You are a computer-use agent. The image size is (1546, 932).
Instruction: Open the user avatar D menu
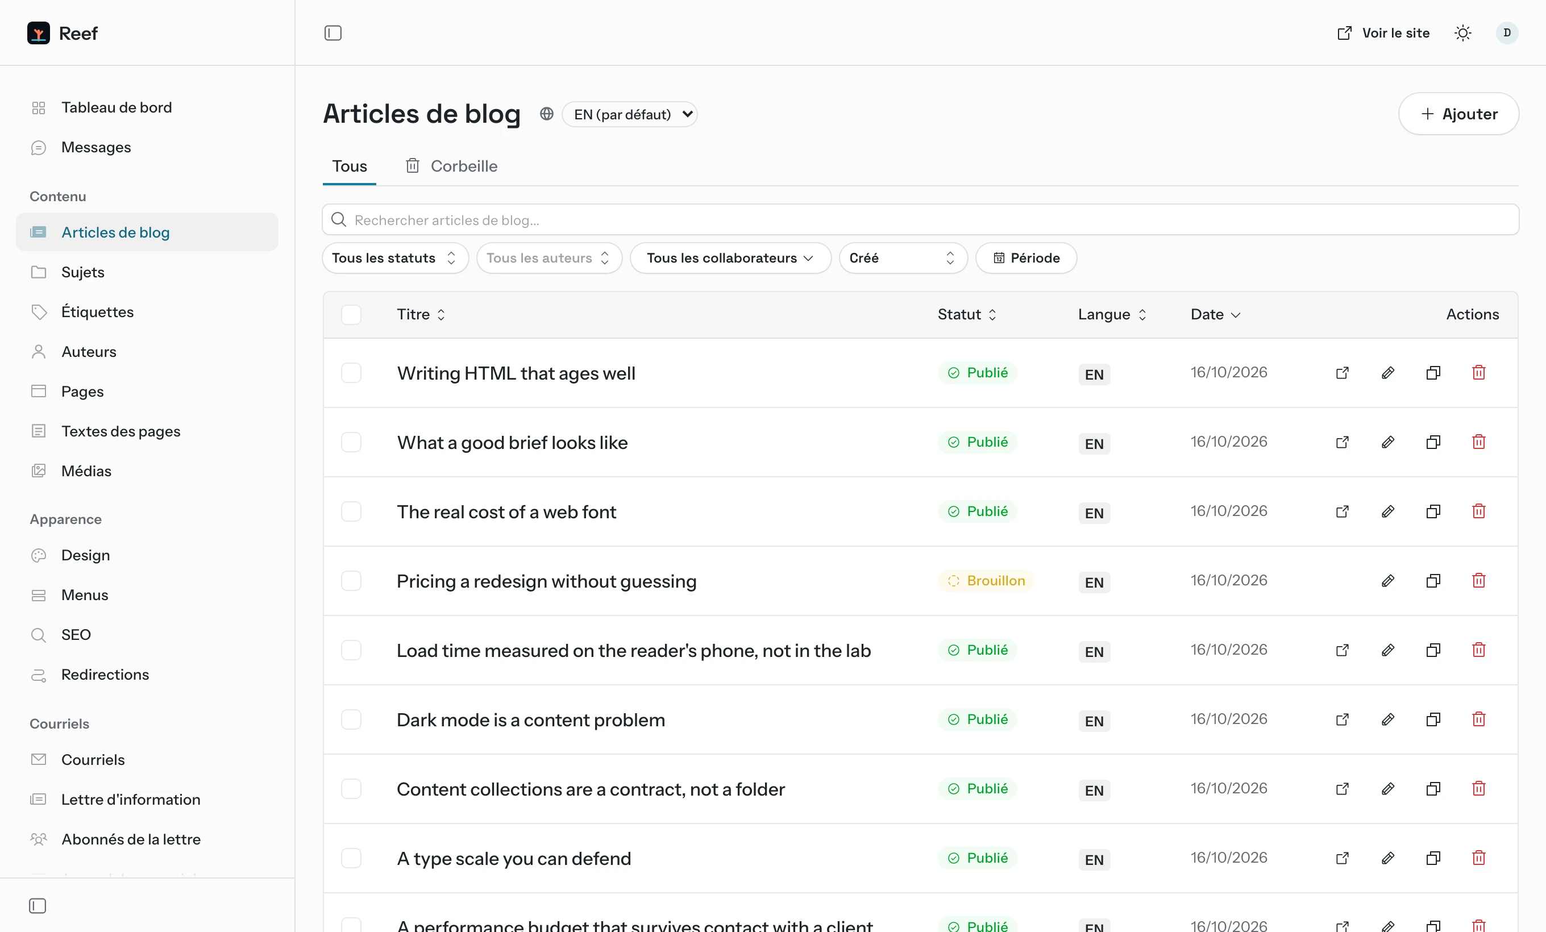pyautogui.click(x=1506, y=32)
